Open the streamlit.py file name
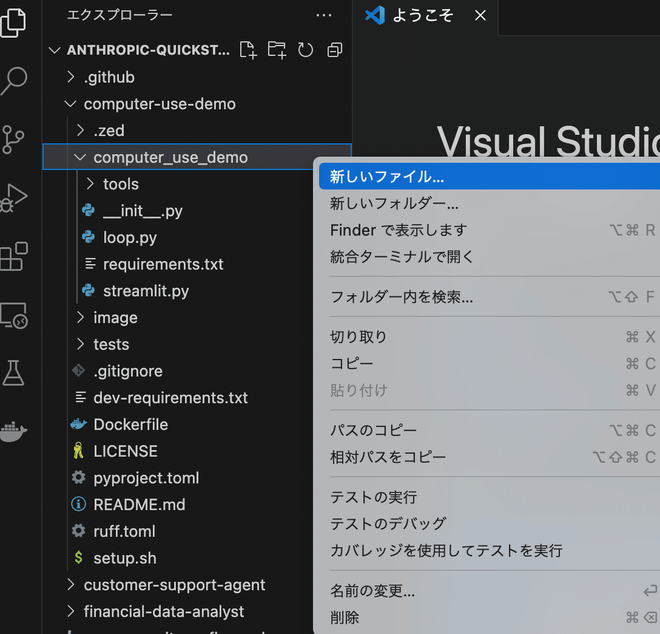Image resolution: width=660 pixels, height=634 pixels. click(146, 291)
